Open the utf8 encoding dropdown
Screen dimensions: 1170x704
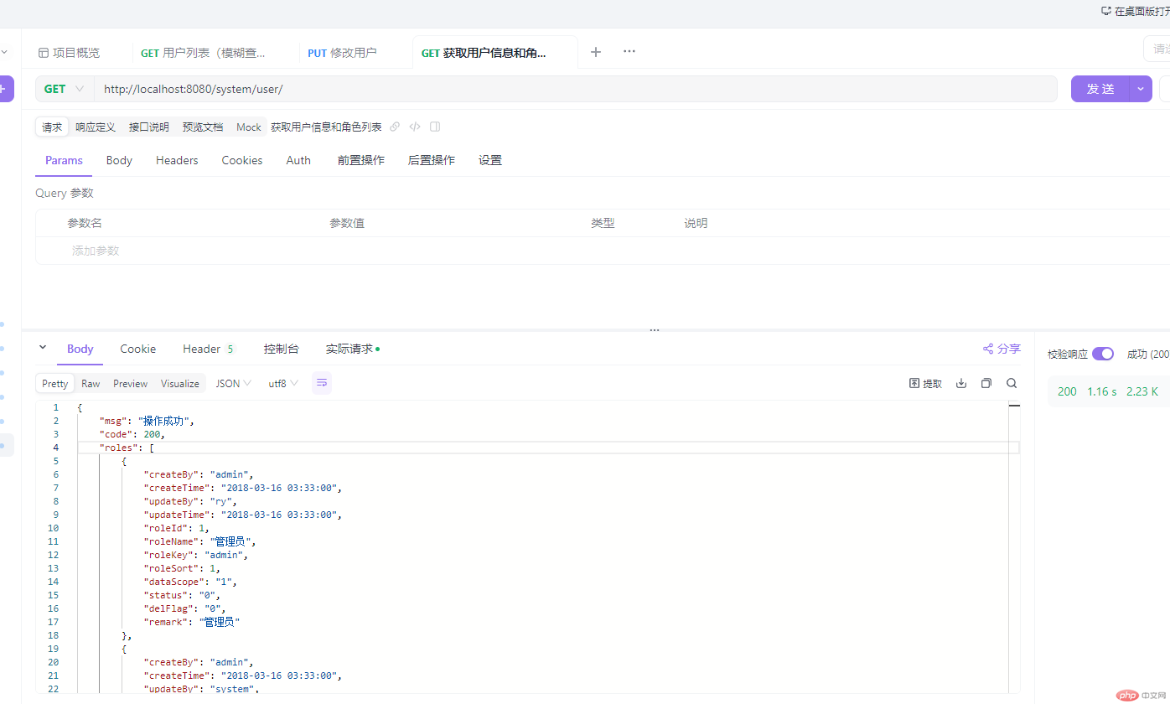(x=283, y=383)
